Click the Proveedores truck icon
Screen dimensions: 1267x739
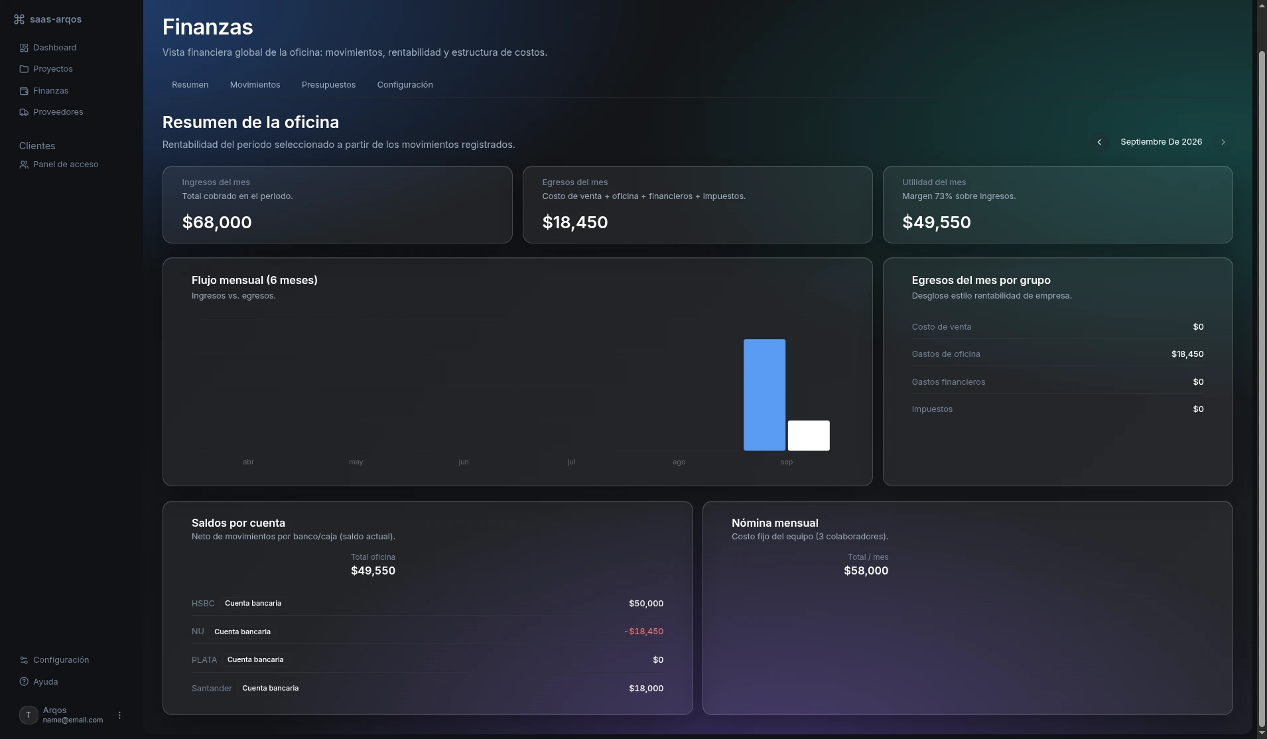tap(24, 112)
